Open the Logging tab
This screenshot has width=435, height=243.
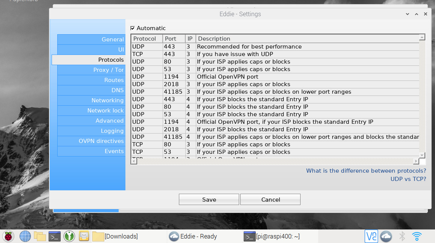(91, 131)
